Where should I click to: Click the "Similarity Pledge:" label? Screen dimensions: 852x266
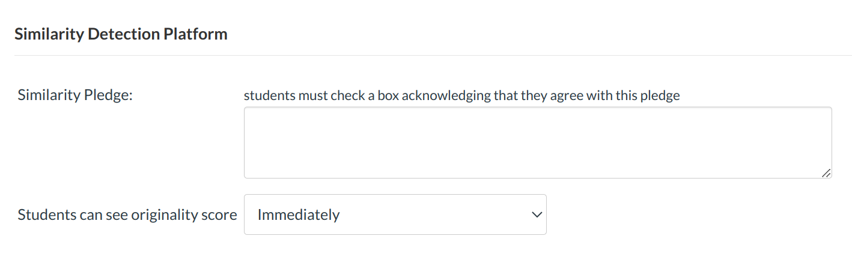pyautogui.click(x=75, y=95)
